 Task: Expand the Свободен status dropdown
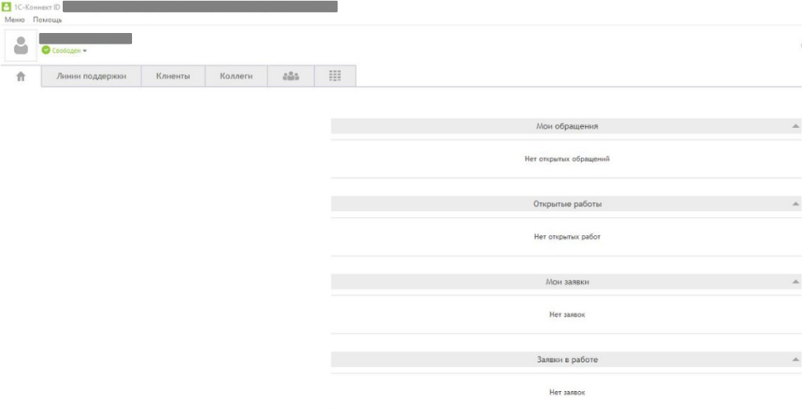84,50
